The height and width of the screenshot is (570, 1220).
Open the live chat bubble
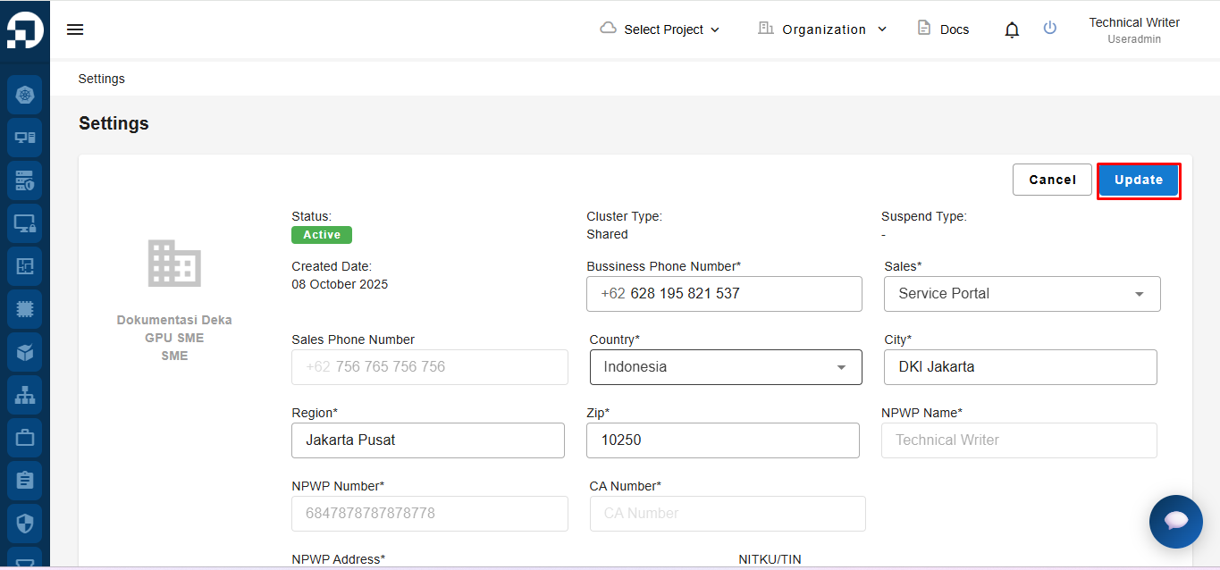(1175, 522)
